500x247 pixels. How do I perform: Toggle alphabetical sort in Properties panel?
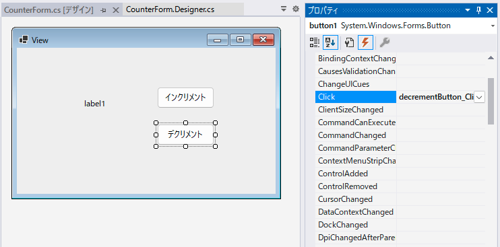pos(330,42)
